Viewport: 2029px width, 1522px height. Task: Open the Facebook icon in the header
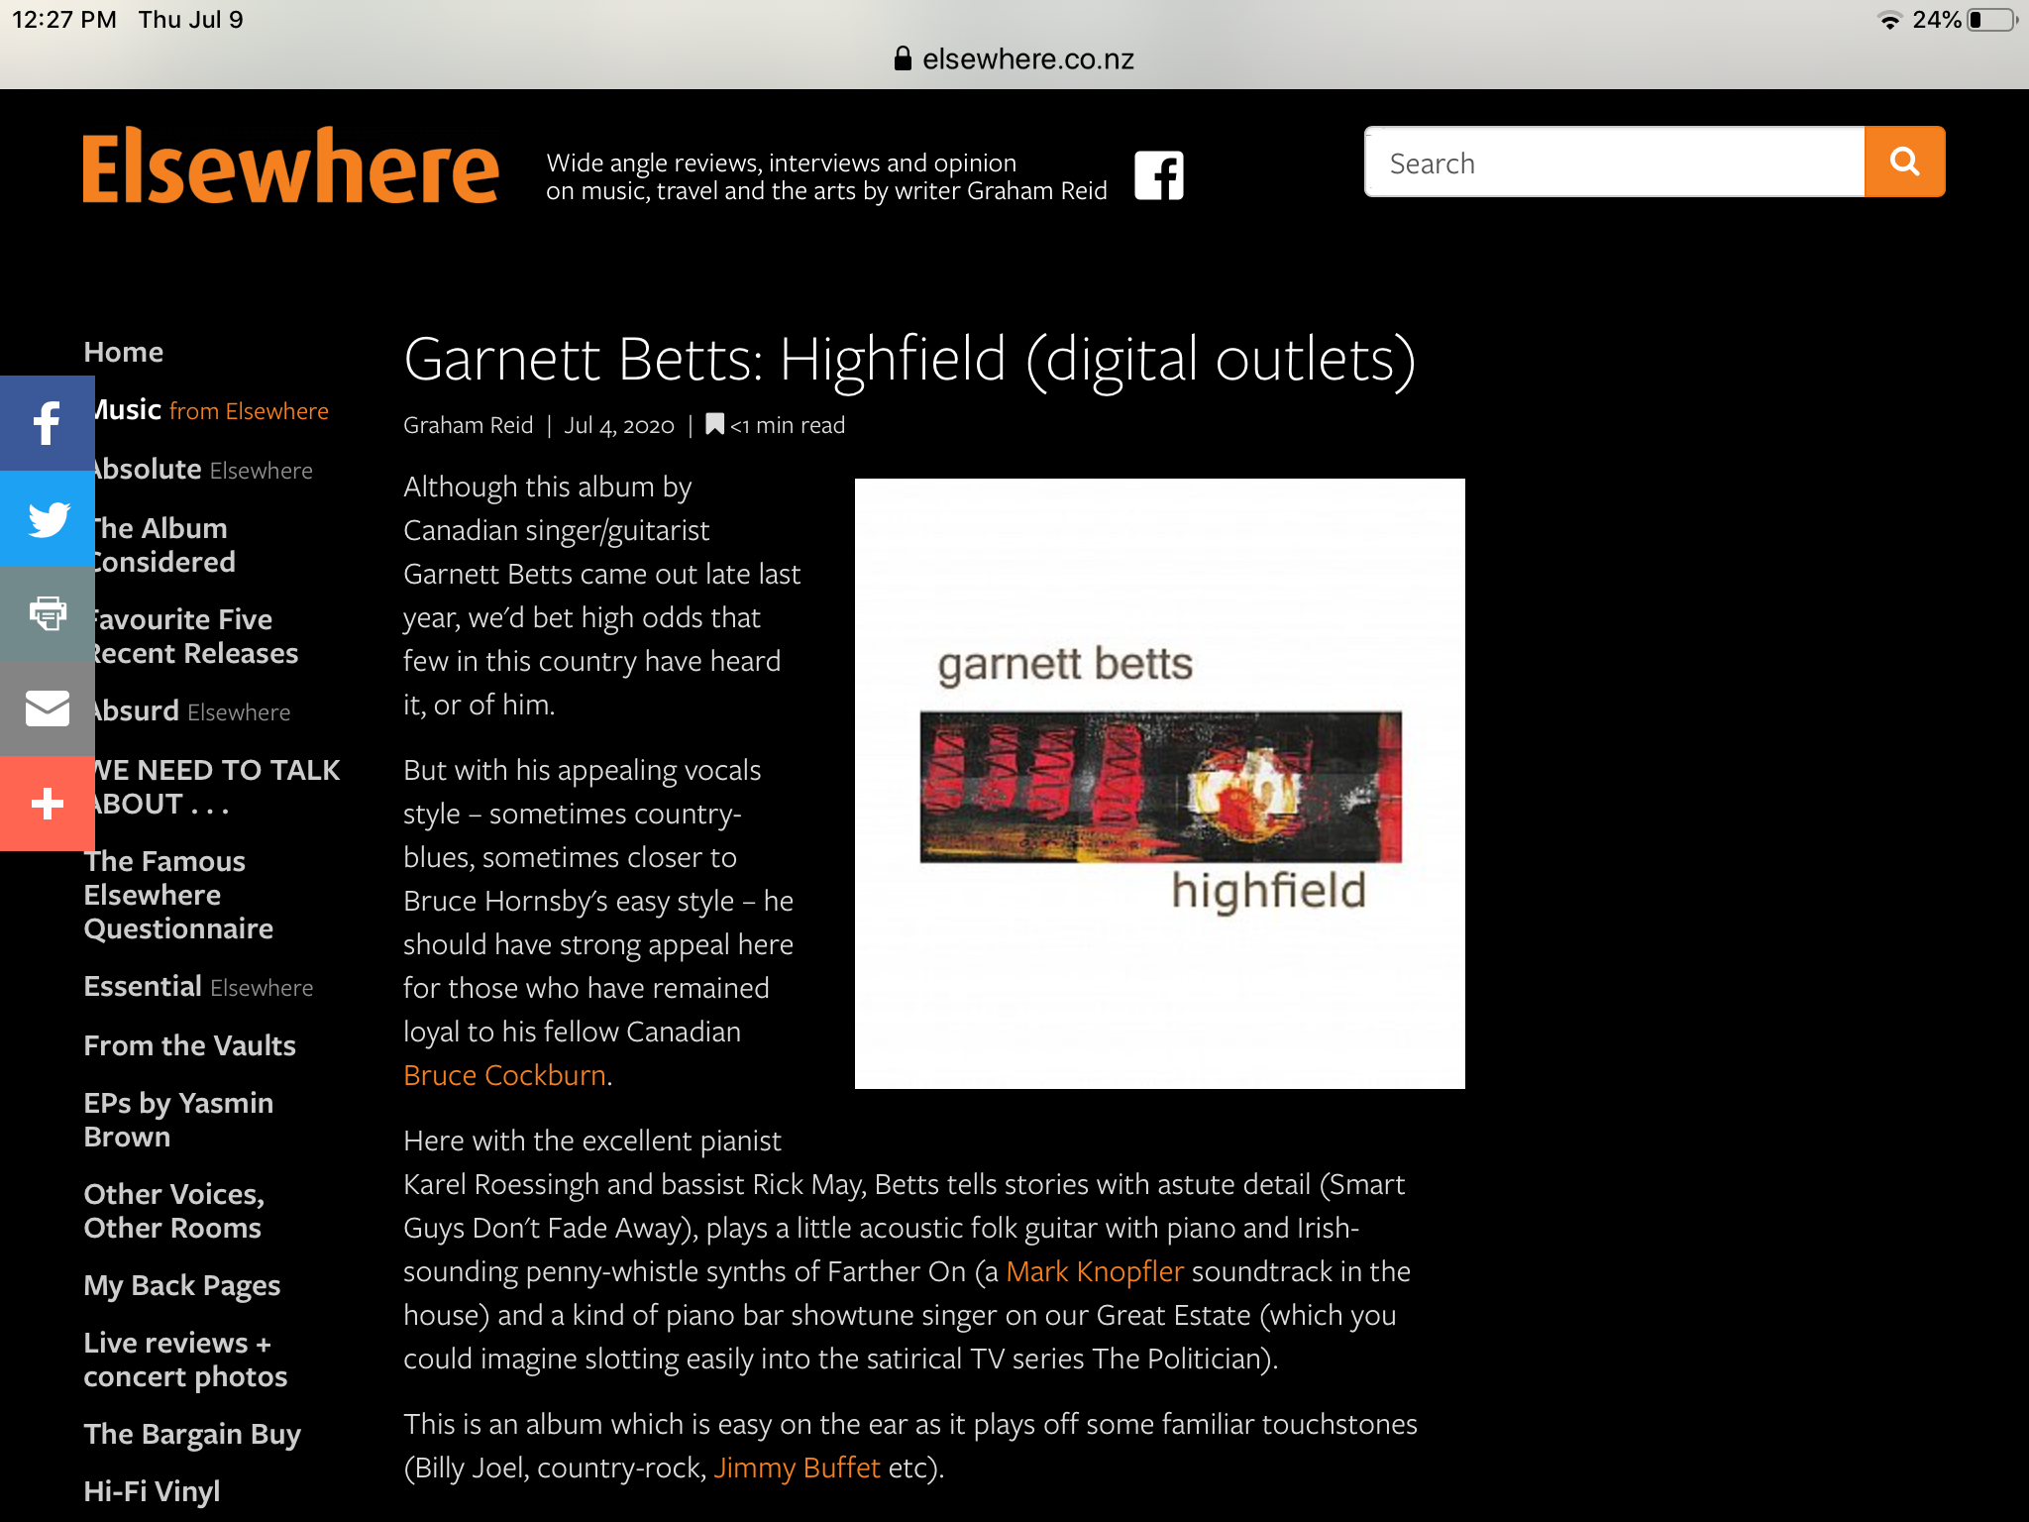click(x=1158, y=175)
